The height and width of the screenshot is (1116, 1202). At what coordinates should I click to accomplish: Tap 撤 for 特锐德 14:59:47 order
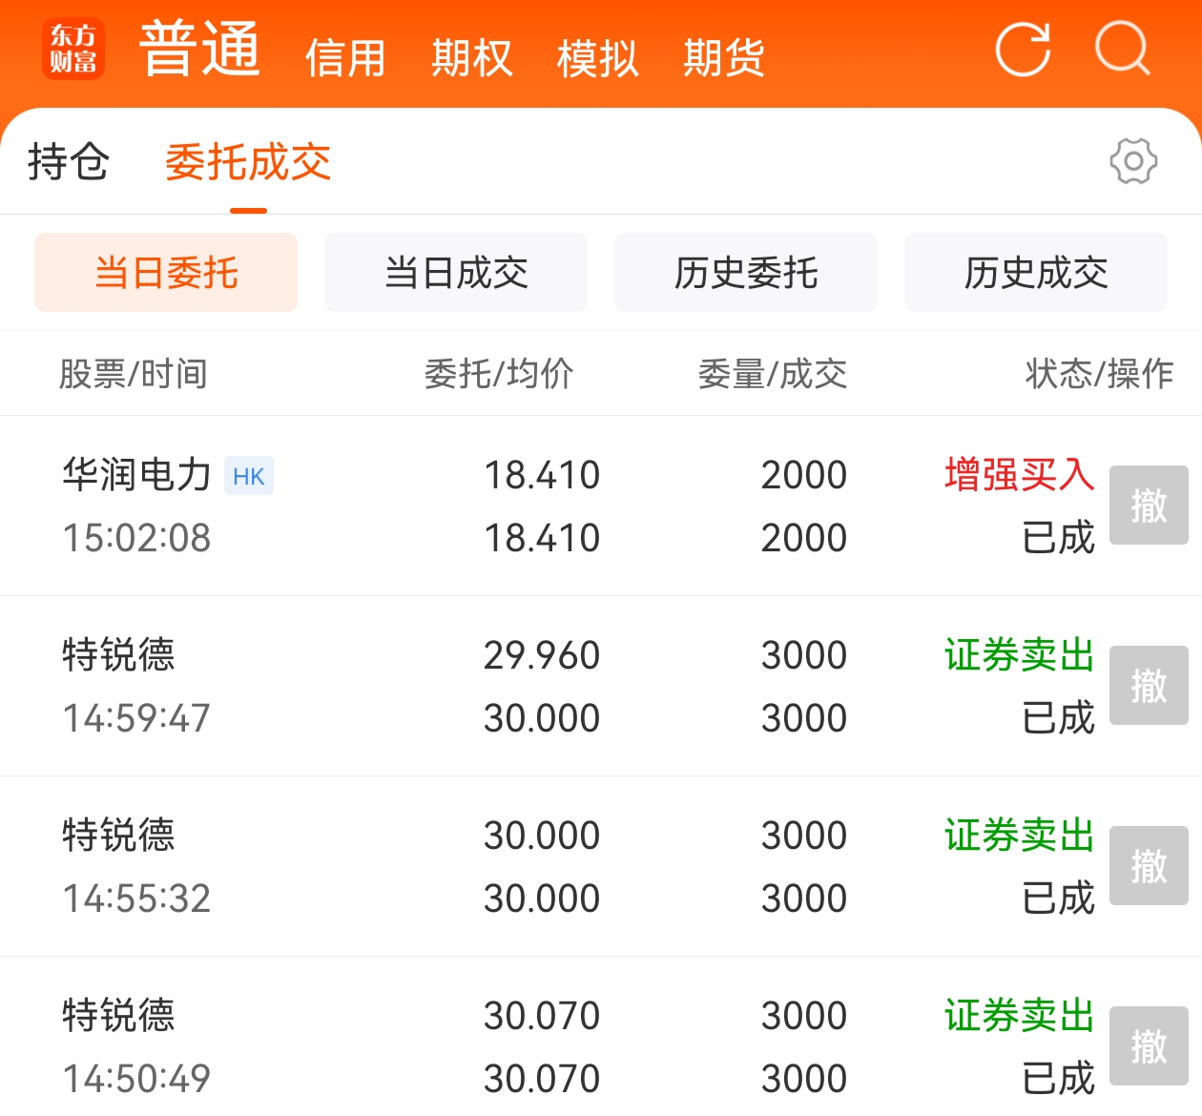[x=1149, y=686]
